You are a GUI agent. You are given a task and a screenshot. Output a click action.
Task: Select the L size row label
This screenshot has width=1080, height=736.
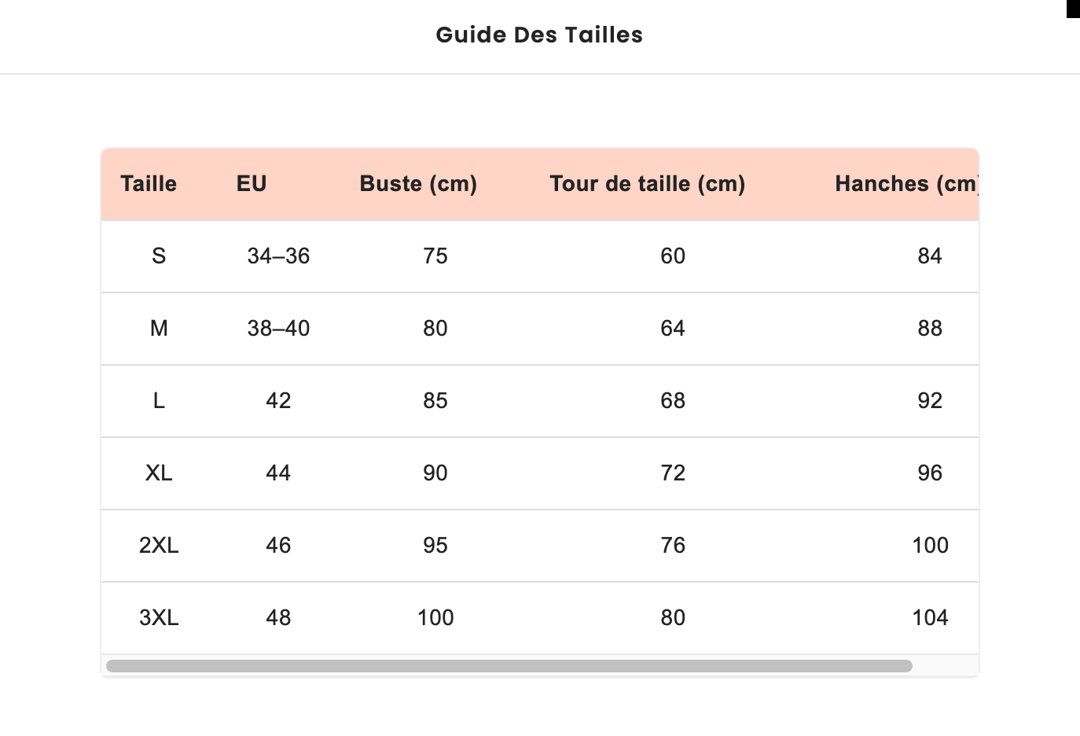coord(159,400)
